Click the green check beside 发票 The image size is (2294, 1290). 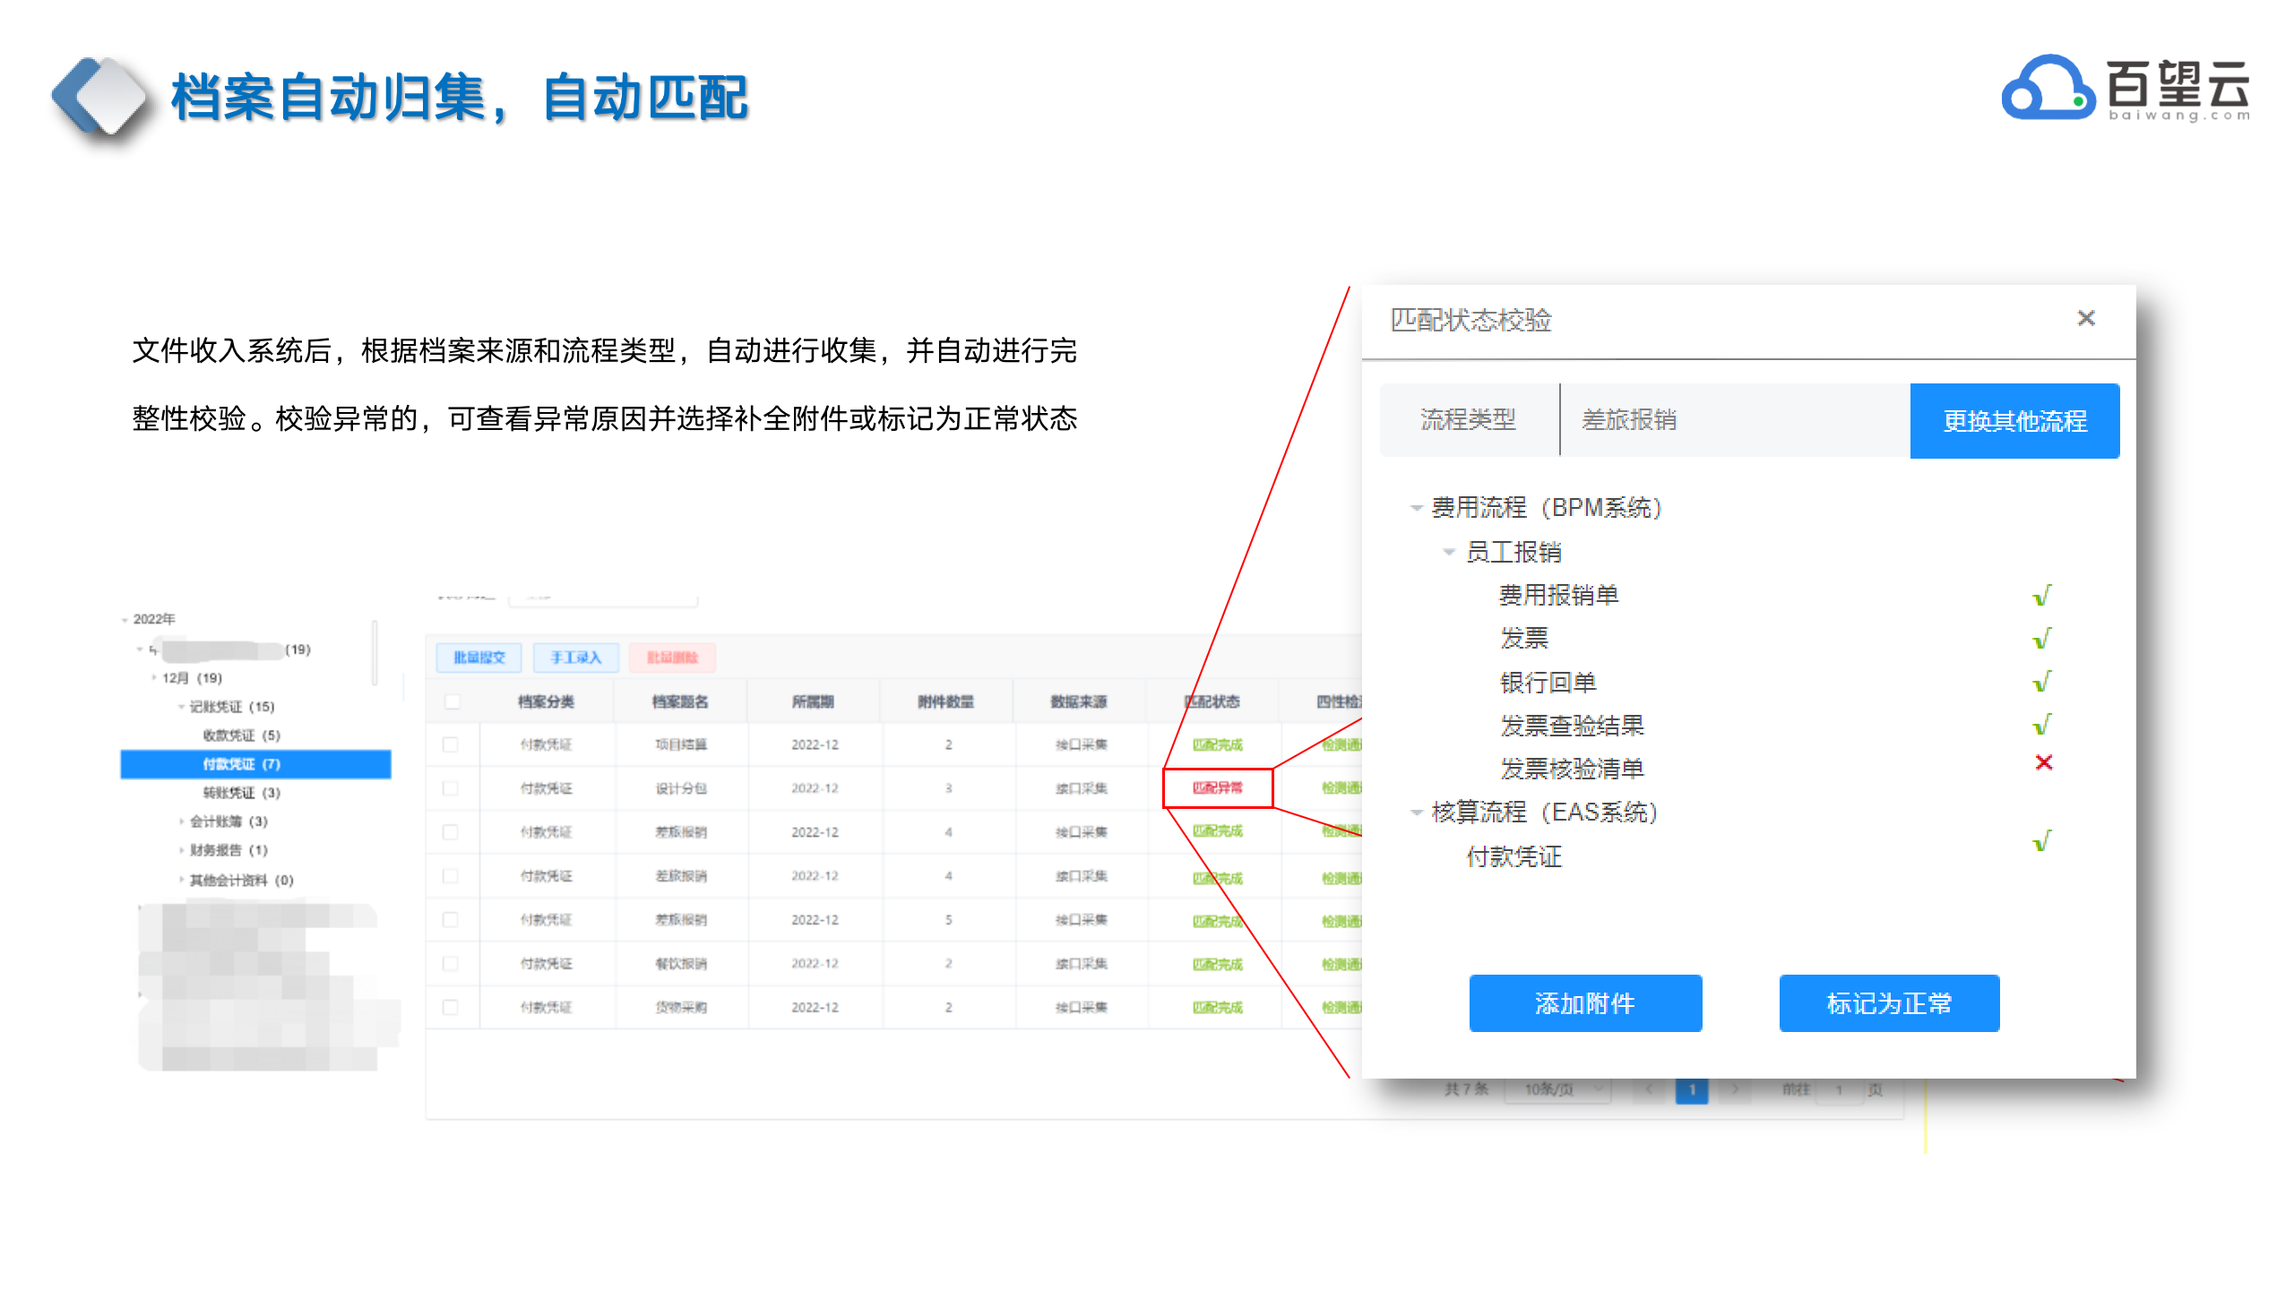(x=2041, y=639)
